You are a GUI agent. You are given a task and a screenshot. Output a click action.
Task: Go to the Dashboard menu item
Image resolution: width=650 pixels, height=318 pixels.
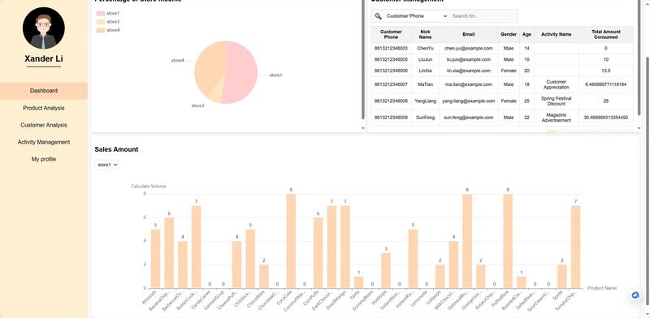click(44, 91)
